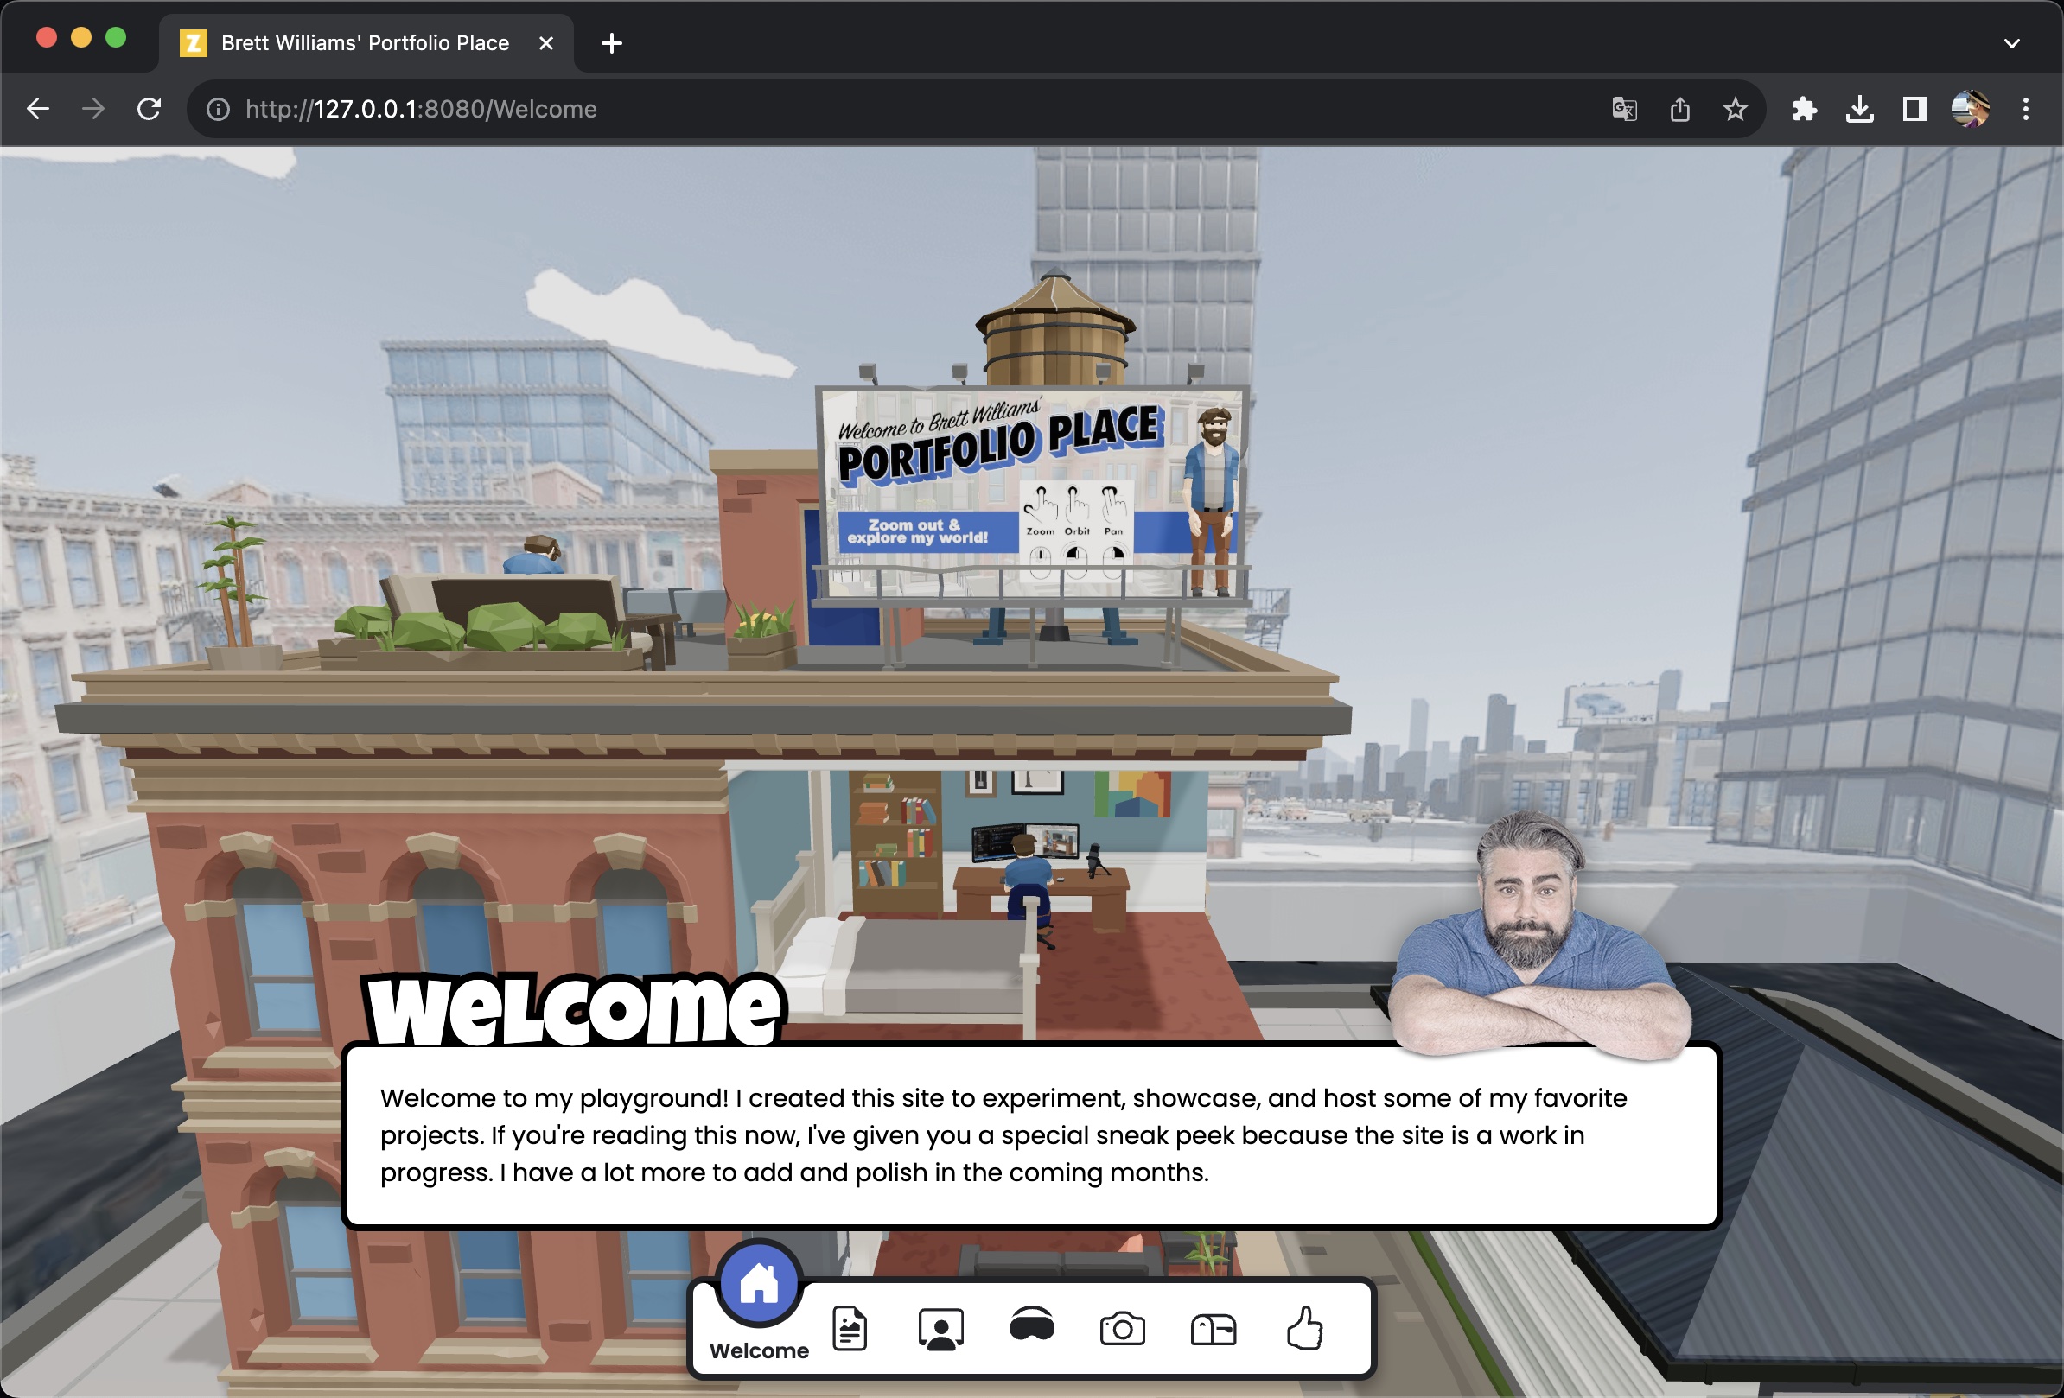Click the thumbs-up nav icon
Image resolution: width=2064 pixels, height=1398 pixels.
point(1304,1329)
